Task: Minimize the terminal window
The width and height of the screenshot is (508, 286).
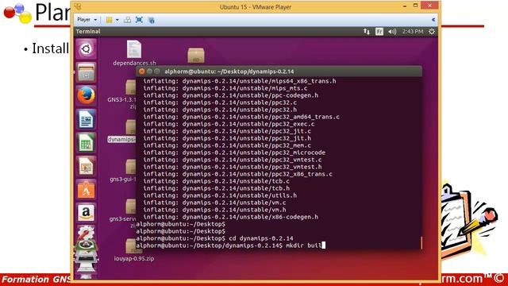Action: coord(149,71)
